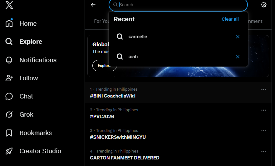
Task: Open the Bookmarks icon
Action: 9,133
